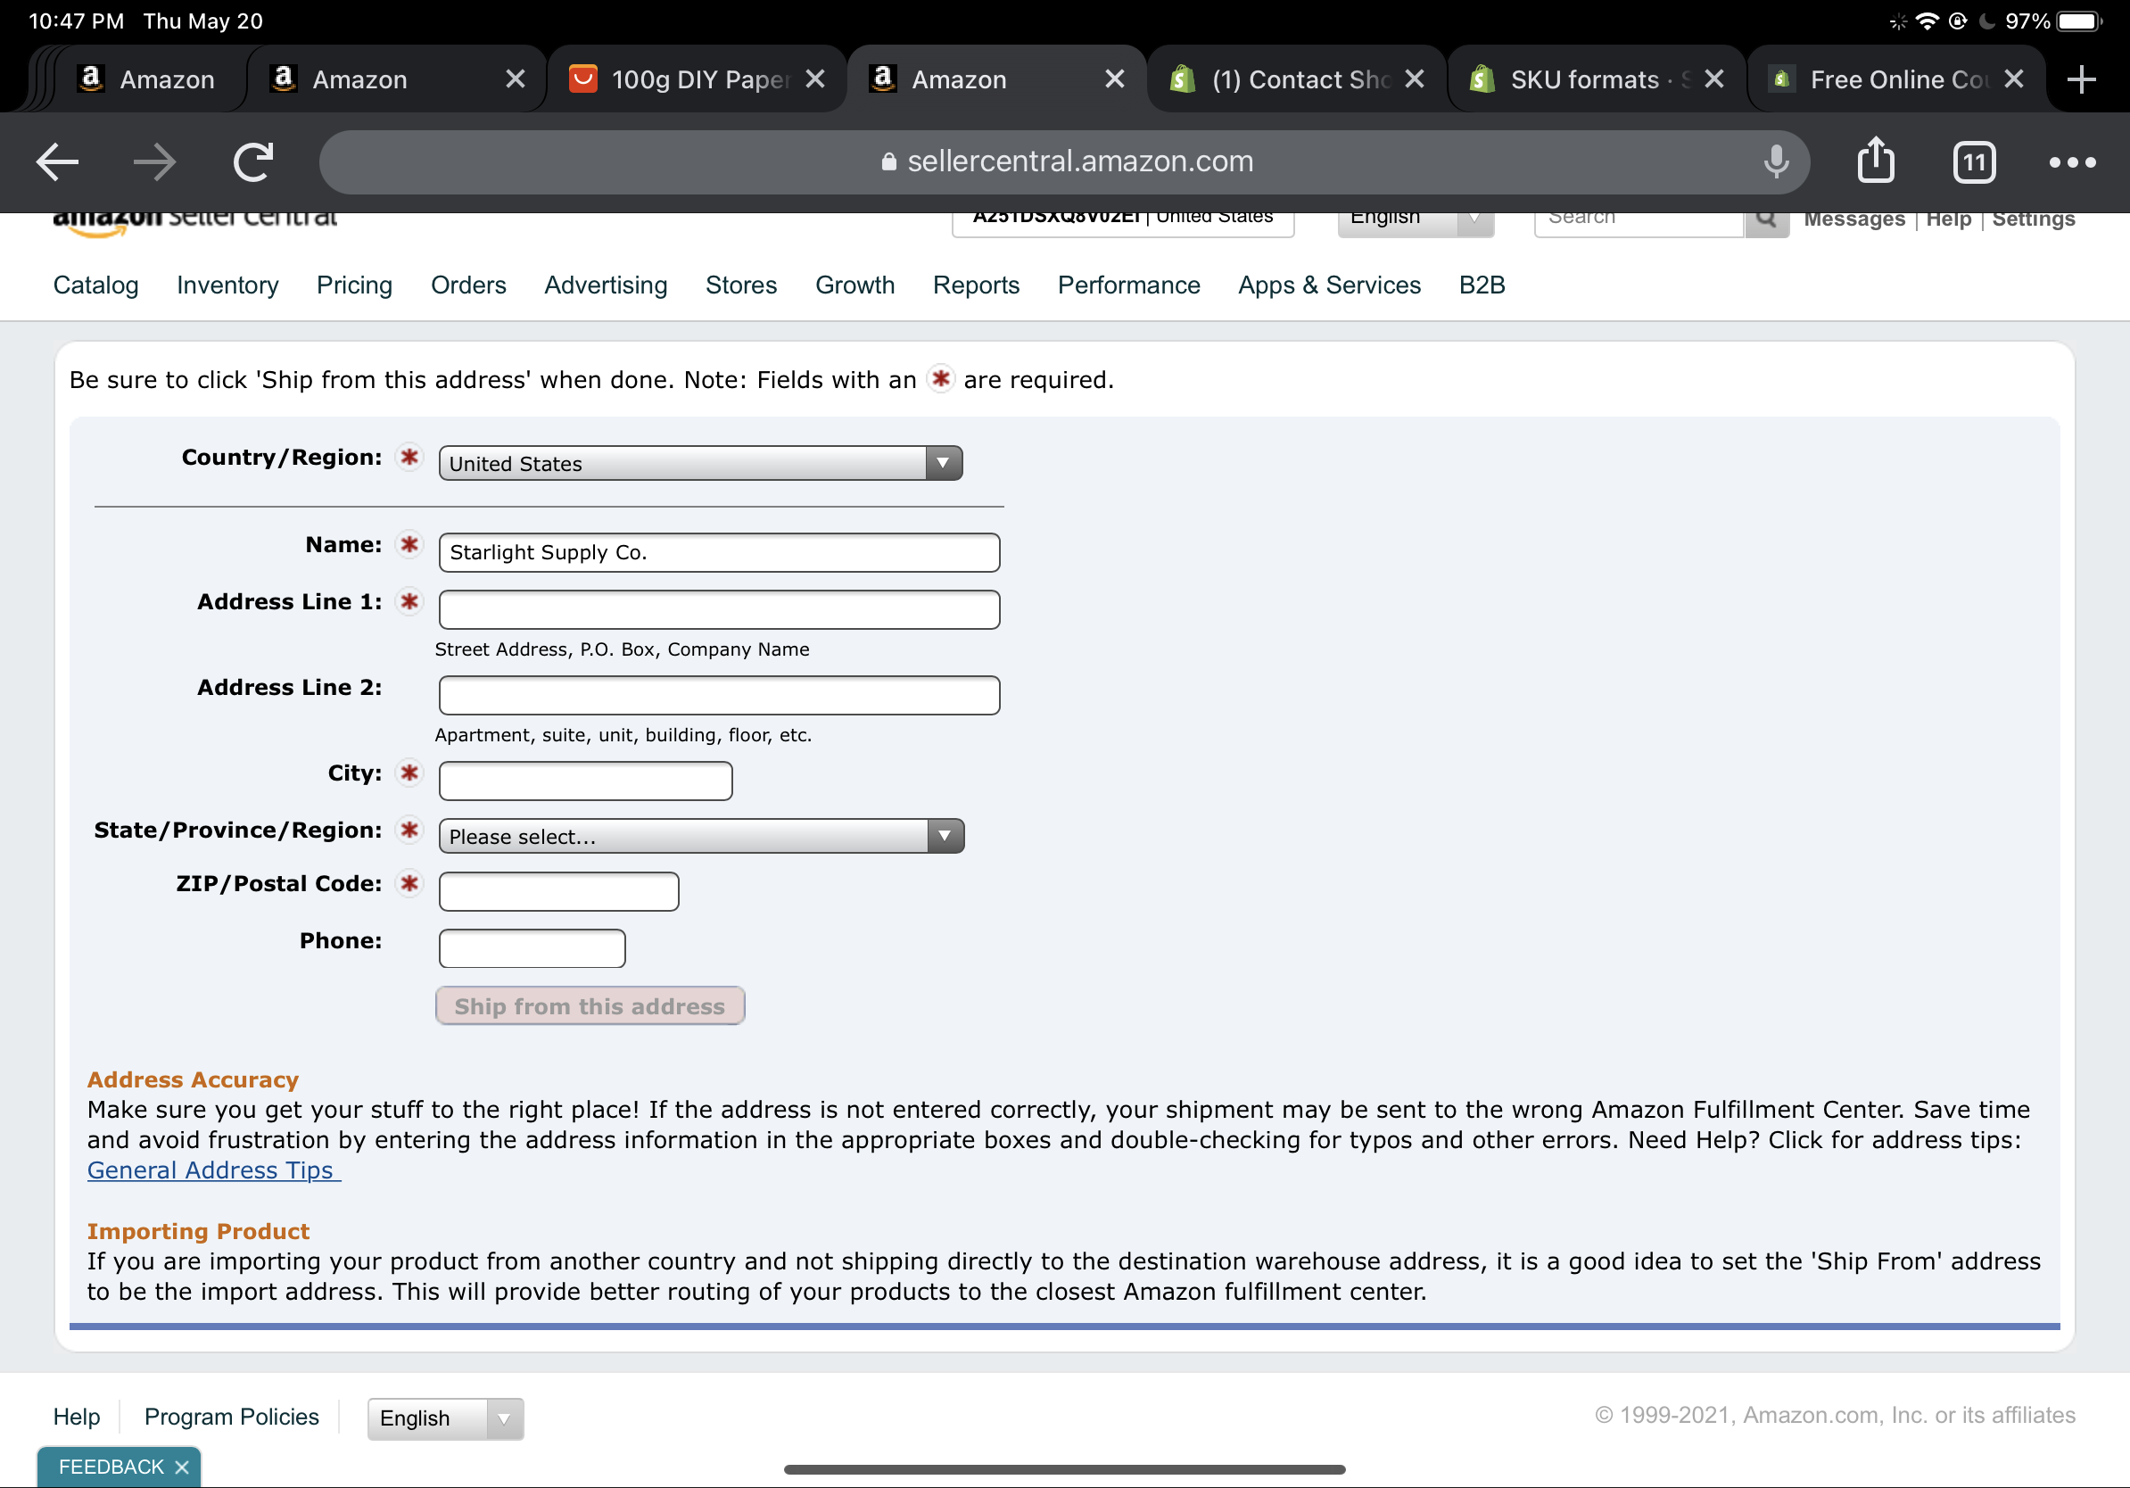Open the Reports menu
Viewport: 2130px width, 1488px height.
click(975, 285)
